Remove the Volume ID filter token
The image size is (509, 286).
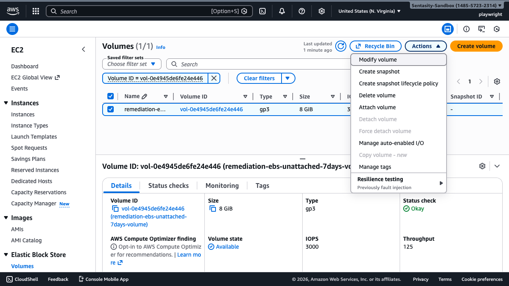point(214,78)
